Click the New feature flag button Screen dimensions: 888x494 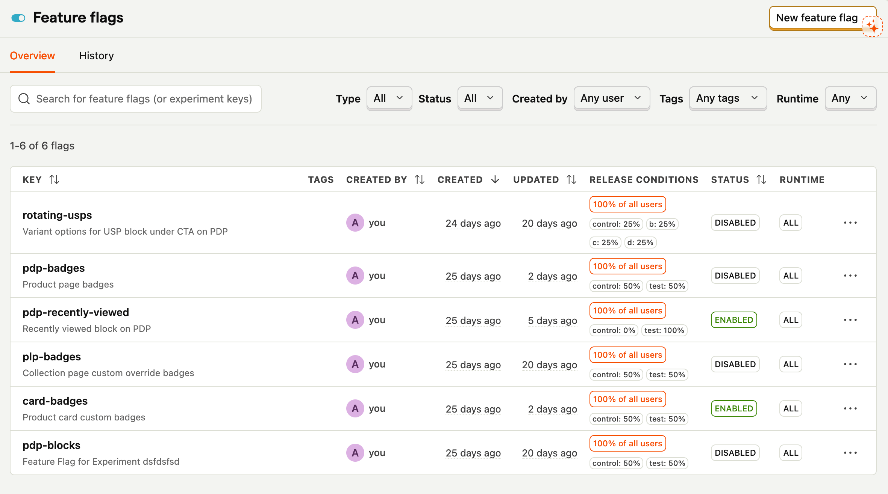(x=817, y=18)
